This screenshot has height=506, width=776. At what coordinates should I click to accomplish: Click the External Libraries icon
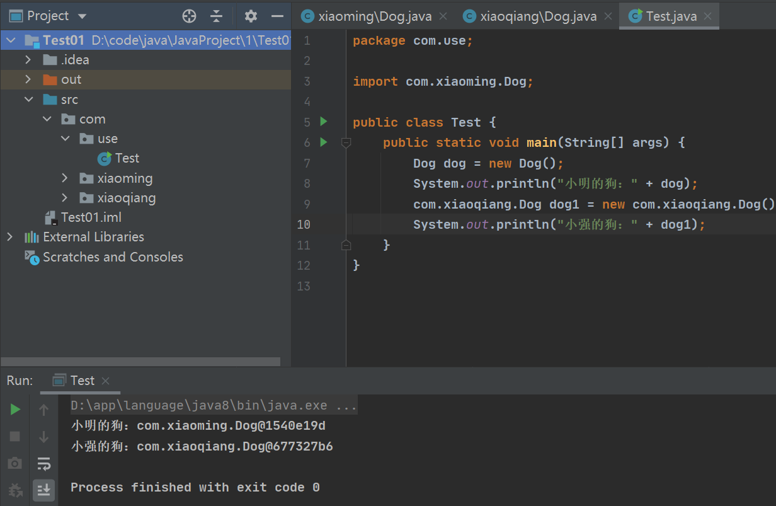click(31, 237)
